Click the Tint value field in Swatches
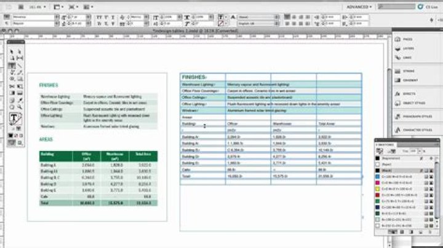The height and width of the screenshot is (248, 443). click(413, 152)
